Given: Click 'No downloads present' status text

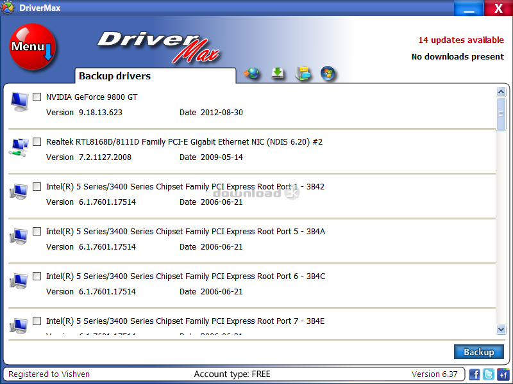Looking at the screenshot, I should 457,56.
